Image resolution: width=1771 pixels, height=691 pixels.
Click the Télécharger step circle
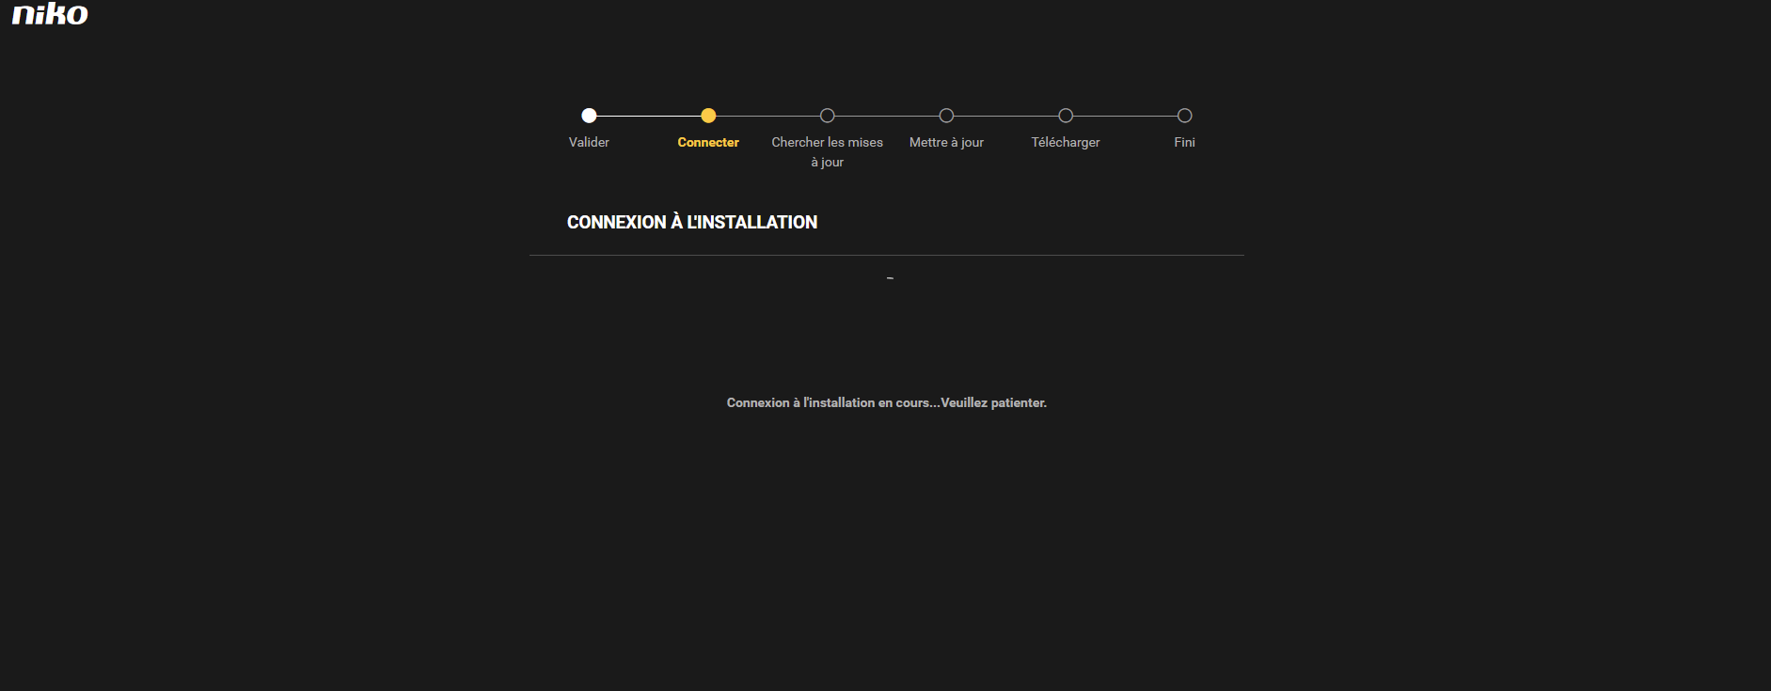coord(1066,116)
